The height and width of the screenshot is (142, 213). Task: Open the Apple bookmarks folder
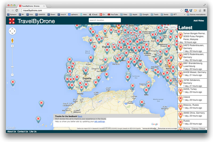(133, 14)
